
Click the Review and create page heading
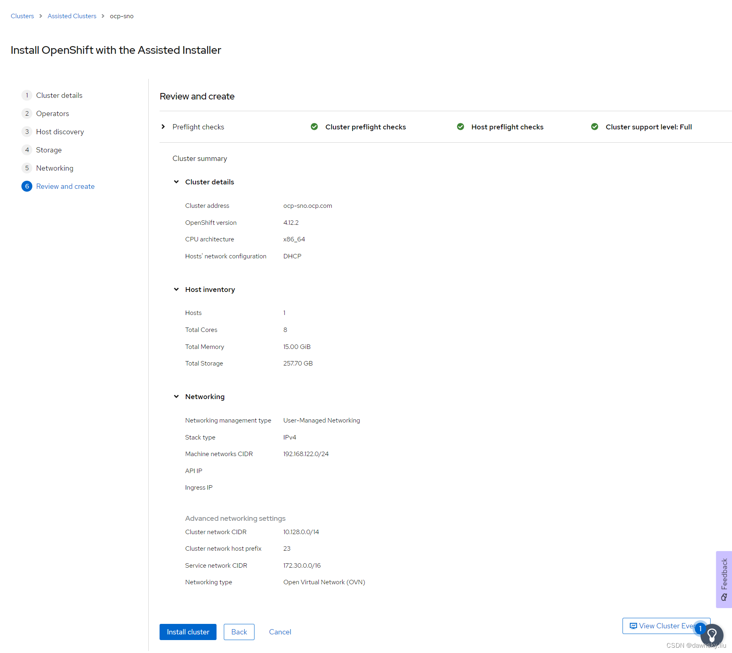197,96
